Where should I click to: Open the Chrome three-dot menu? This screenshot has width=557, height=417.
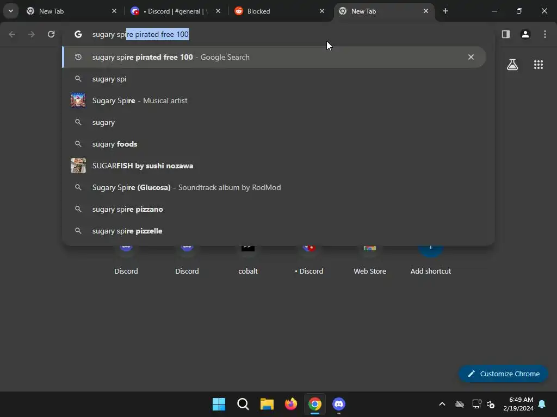(545, 34)
